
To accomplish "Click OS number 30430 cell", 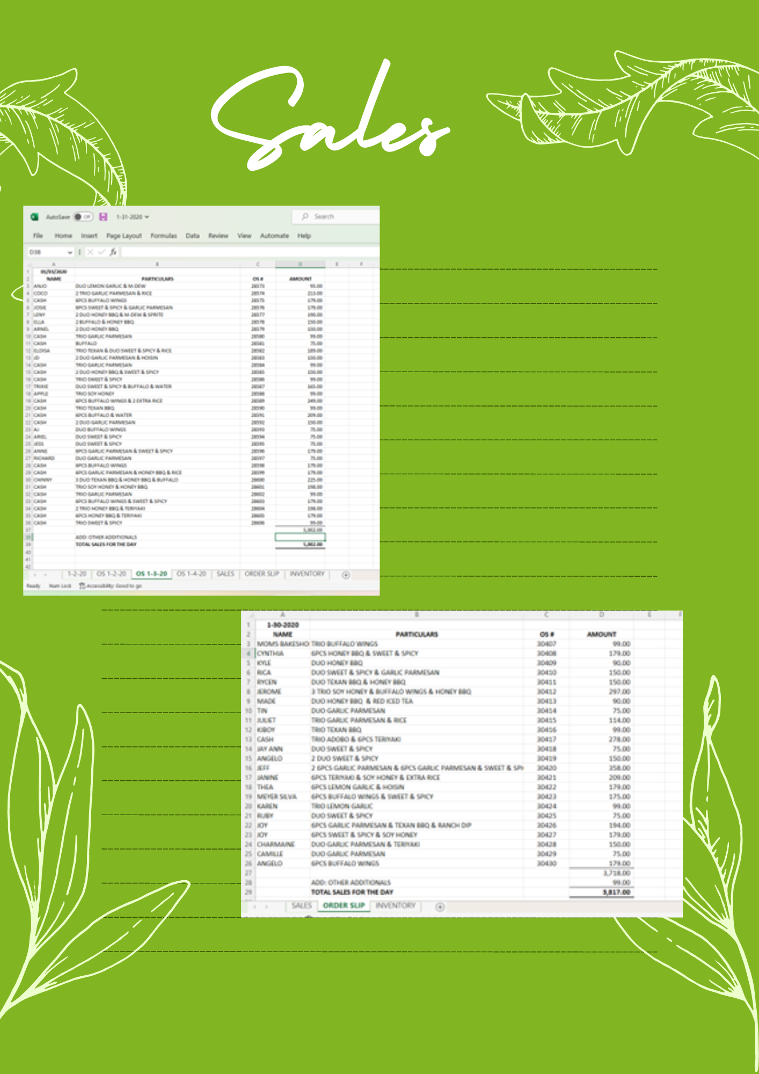I will 546,863.
